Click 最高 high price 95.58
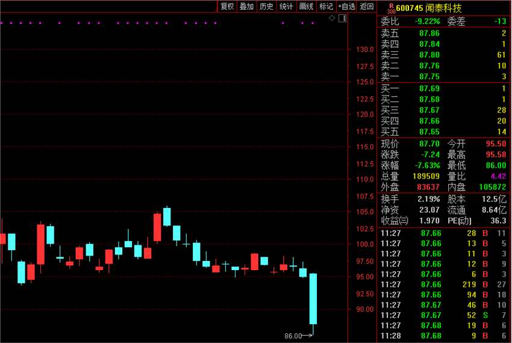 coord(496,154)
